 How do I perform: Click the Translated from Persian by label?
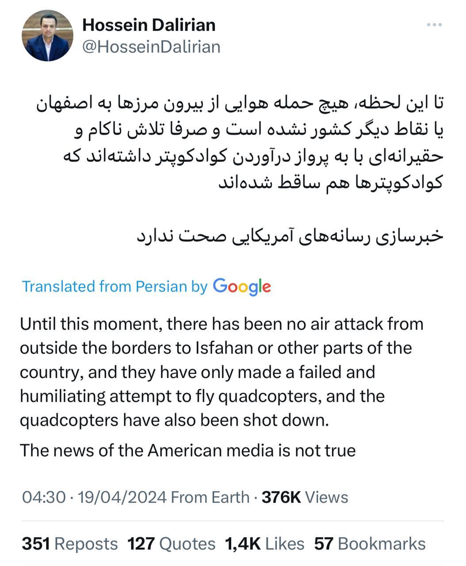[115, 287]
